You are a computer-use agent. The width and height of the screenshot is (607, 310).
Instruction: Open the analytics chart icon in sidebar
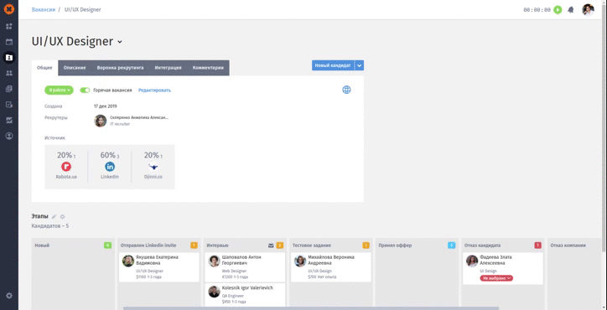click(9, 121)
